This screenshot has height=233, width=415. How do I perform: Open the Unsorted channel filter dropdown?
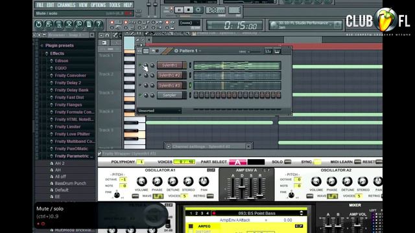(x=160, y=111)
